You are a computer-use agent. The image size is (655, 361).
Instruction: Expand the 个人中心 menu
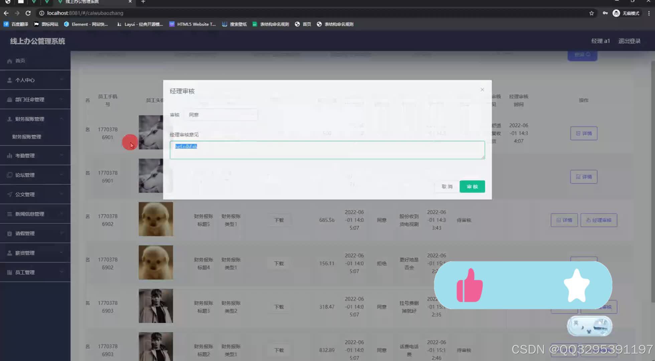35,80
